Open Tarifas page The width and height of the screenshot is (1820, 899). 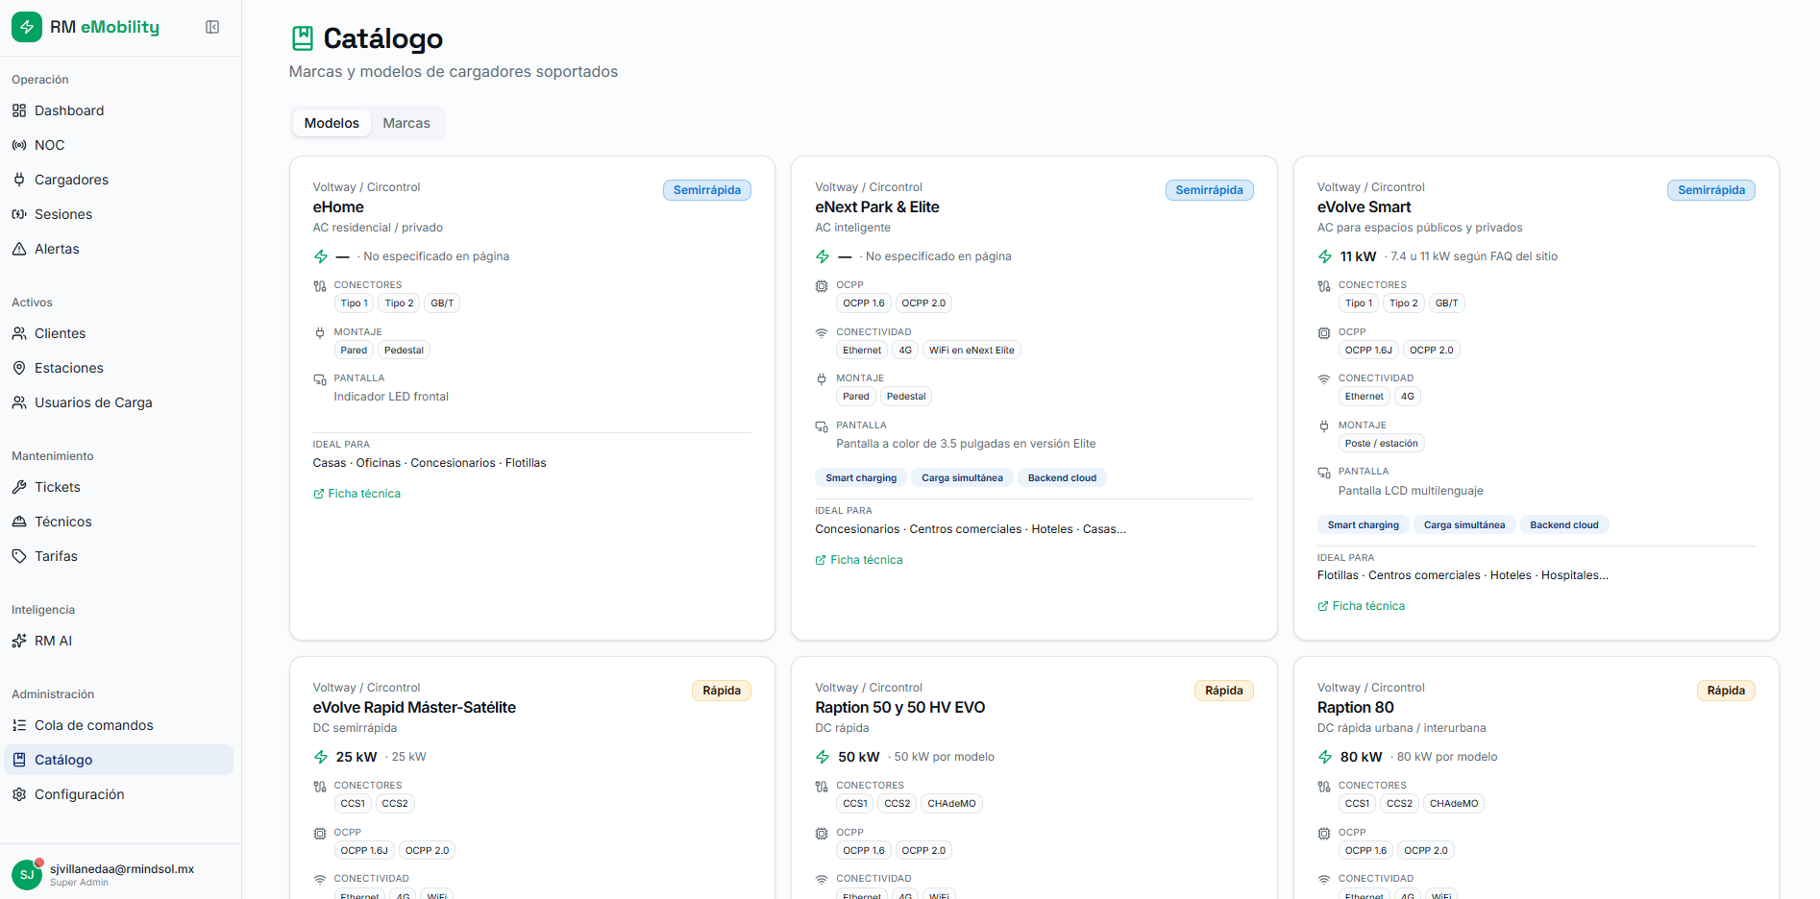pos(118,556)
